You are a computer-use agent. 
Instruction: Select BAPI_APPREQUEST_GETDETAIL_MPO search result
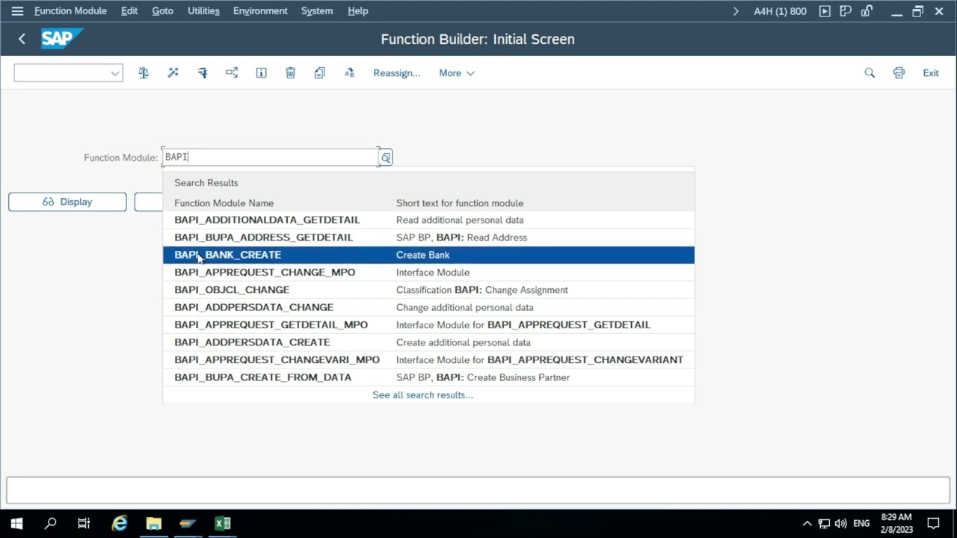428,325
